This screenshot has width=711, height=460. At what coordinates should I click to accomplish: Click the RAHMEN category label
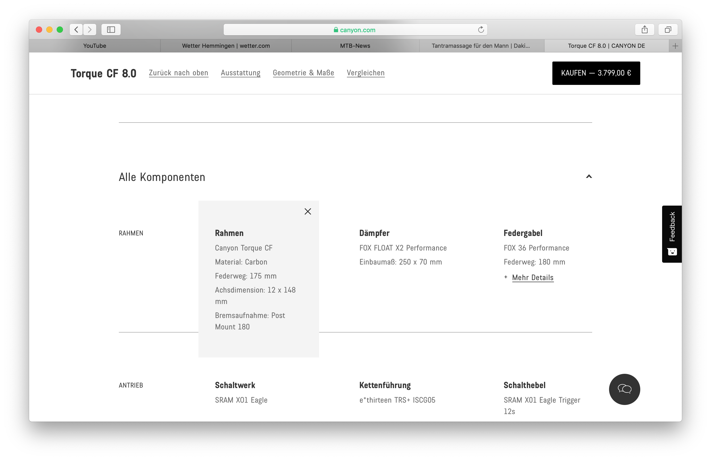pyautogui.click(x=131, y=233)
